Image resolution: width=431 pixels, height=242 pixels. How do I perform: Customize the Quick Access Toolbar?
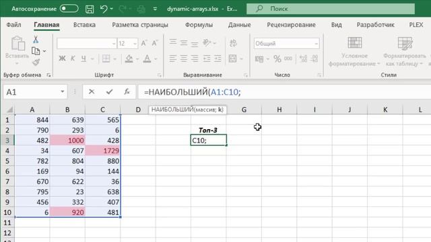pyautogui.click(x=155, y=9)
